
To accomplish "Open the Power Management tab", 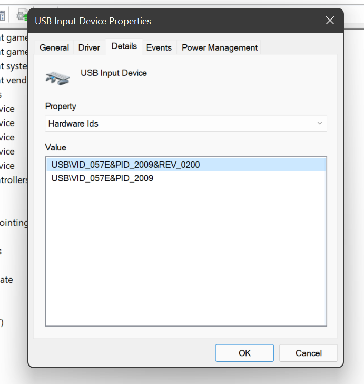I will point(220,47).
